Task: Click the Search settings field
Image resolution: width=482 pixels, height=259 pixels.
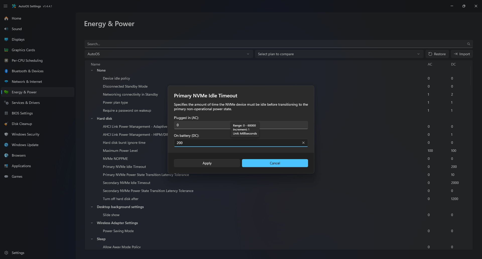Action: [x=279, y=44]
